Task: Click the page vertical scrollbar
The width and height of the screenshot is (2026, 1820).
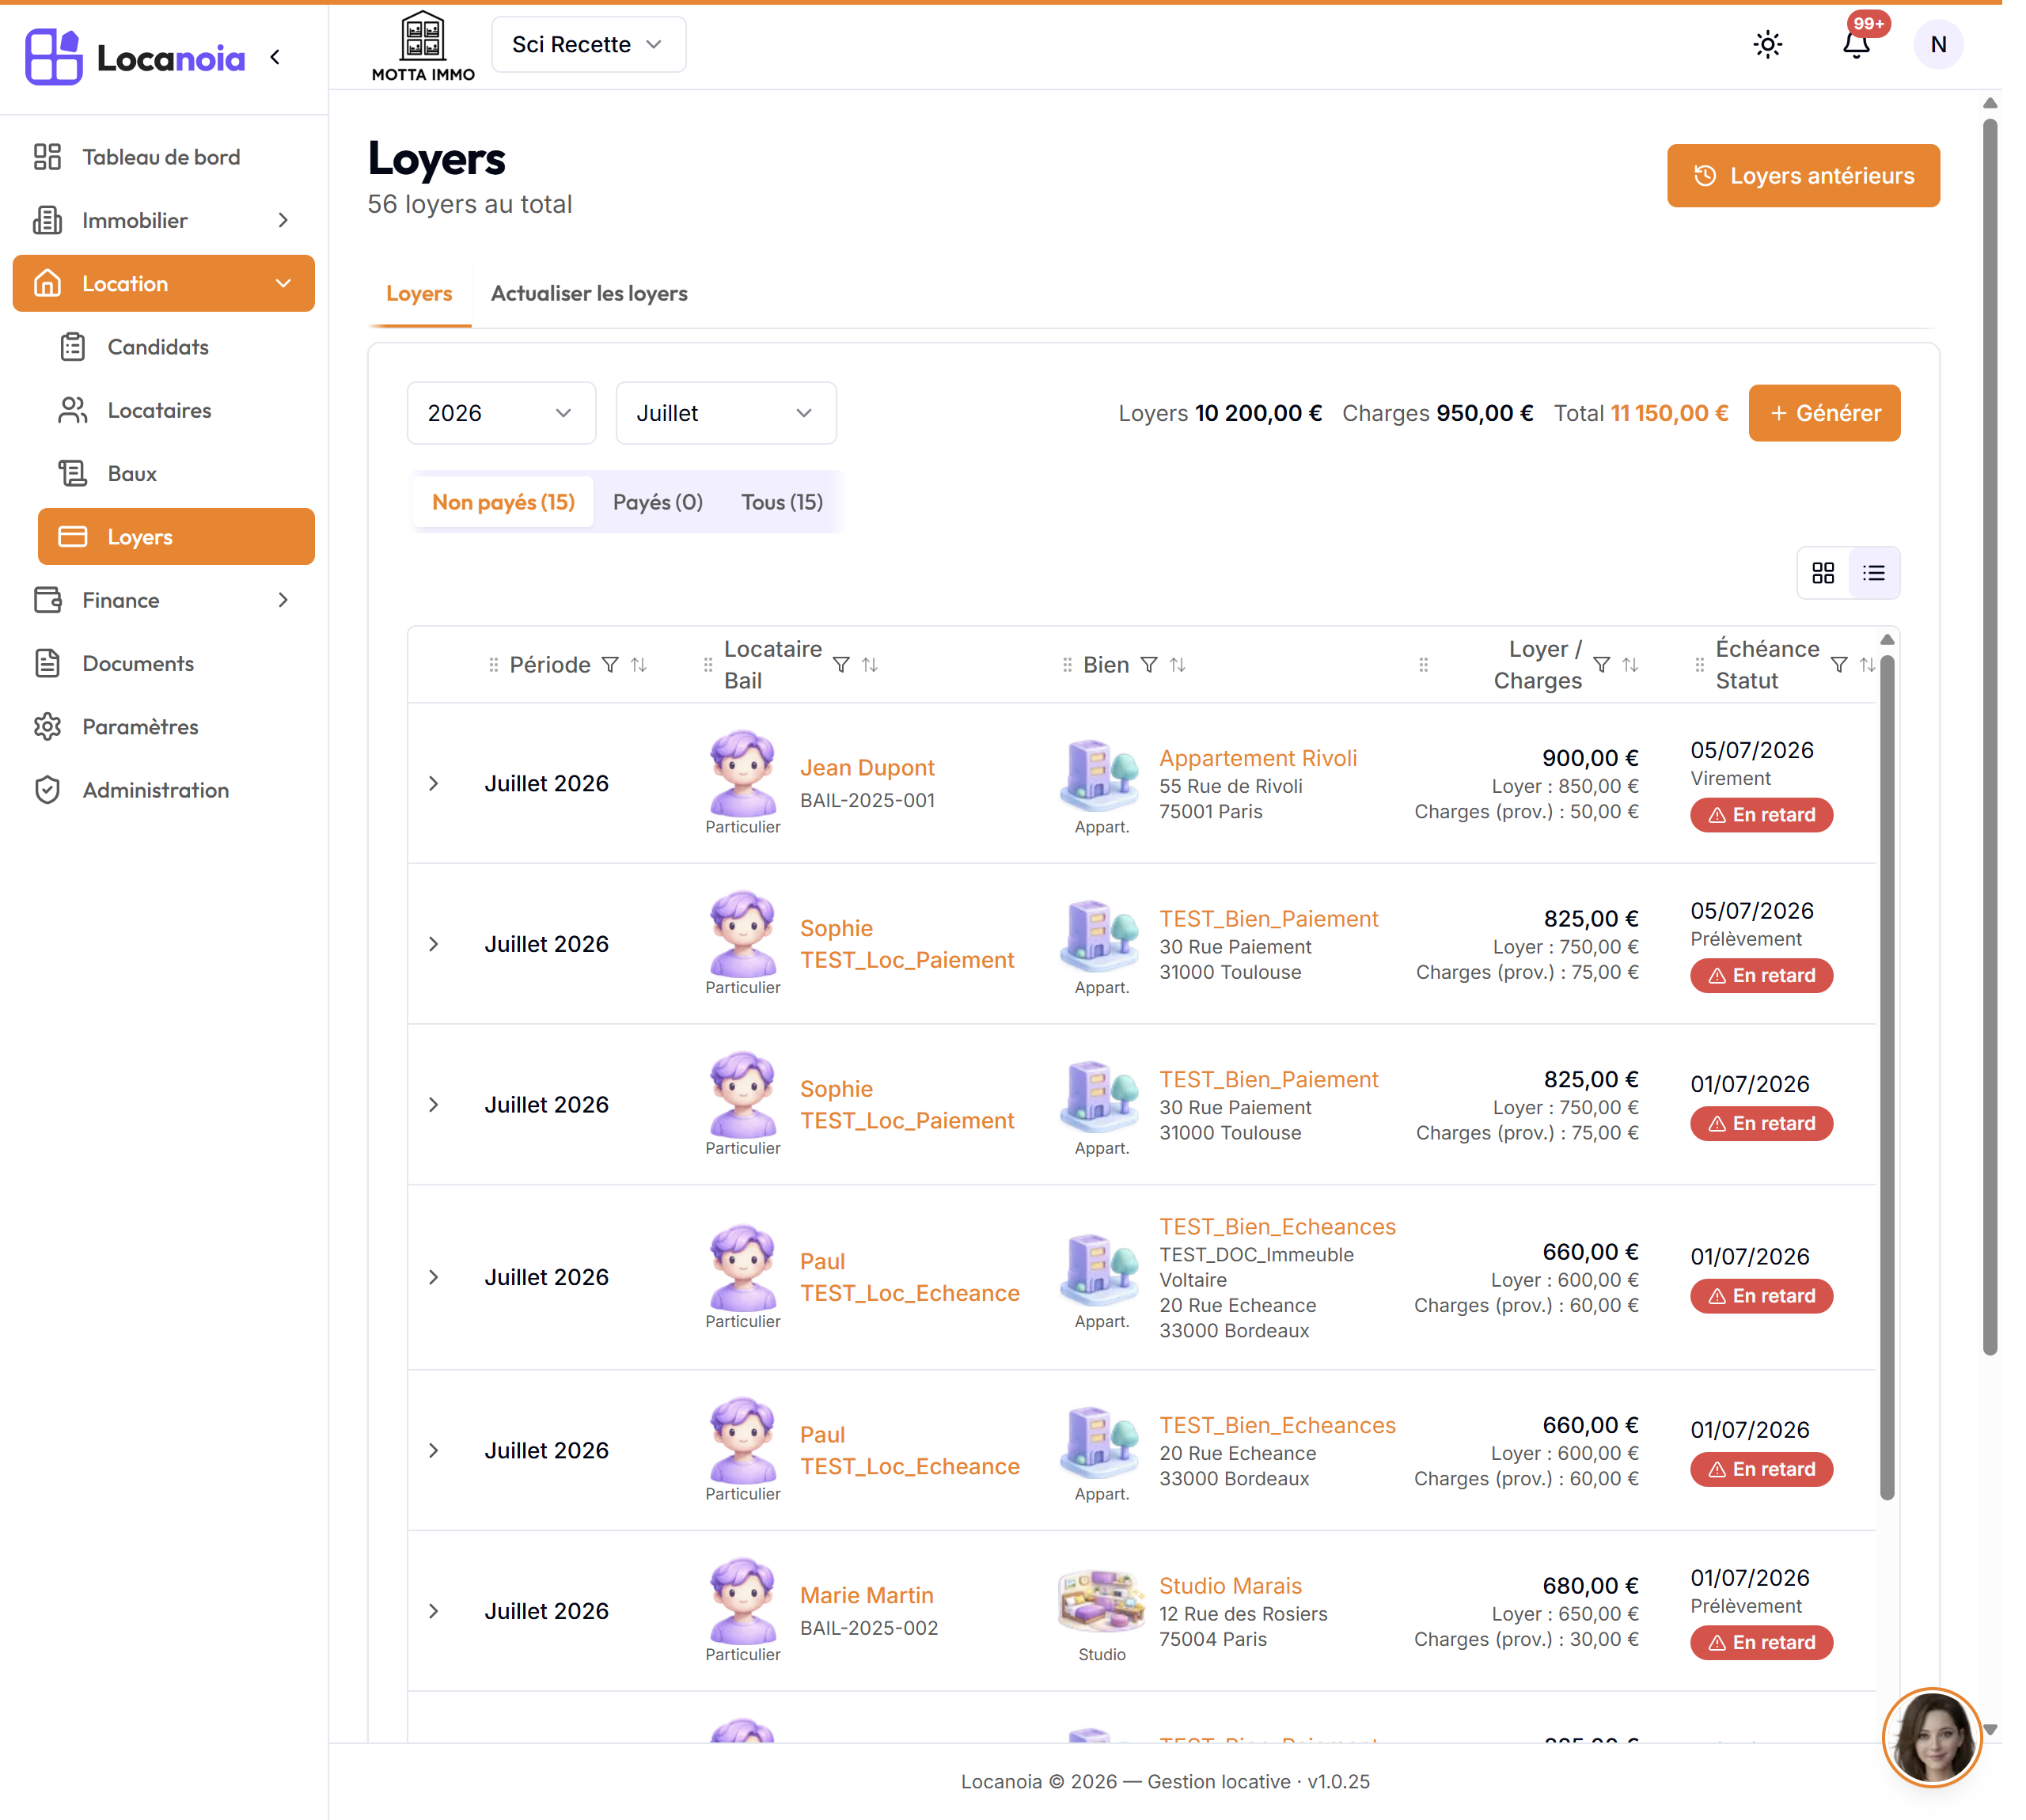Action: coord(1989,737)
